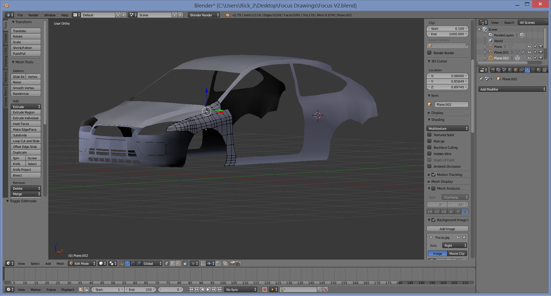This screenshot has width=551, height=296.
Task: Enable the Backface Culling checkbox
Action: tap(430, 148)
